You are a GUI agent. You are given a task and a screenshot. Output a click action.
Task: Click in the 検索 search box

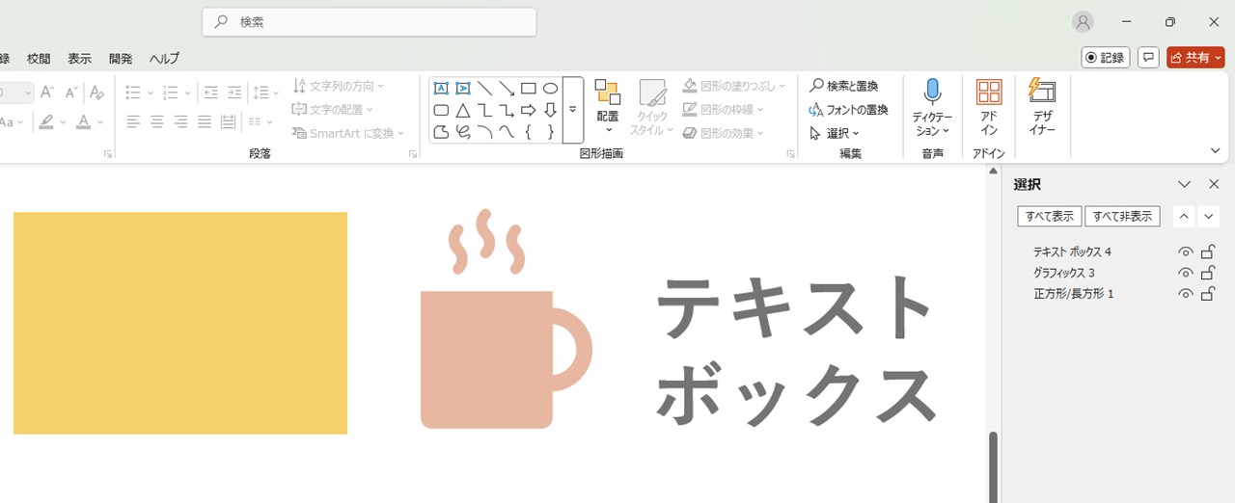coord(370,21)
